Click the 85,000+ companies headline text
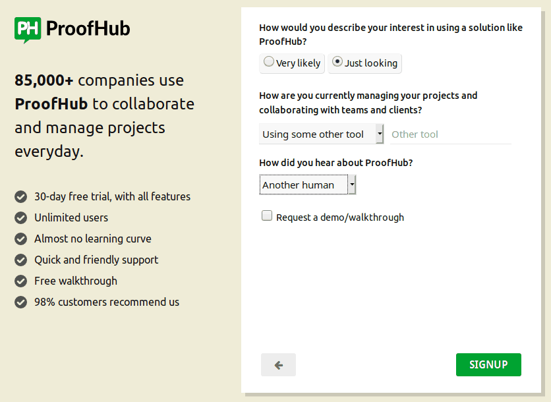The image size is (551, 402). (104, 116)
